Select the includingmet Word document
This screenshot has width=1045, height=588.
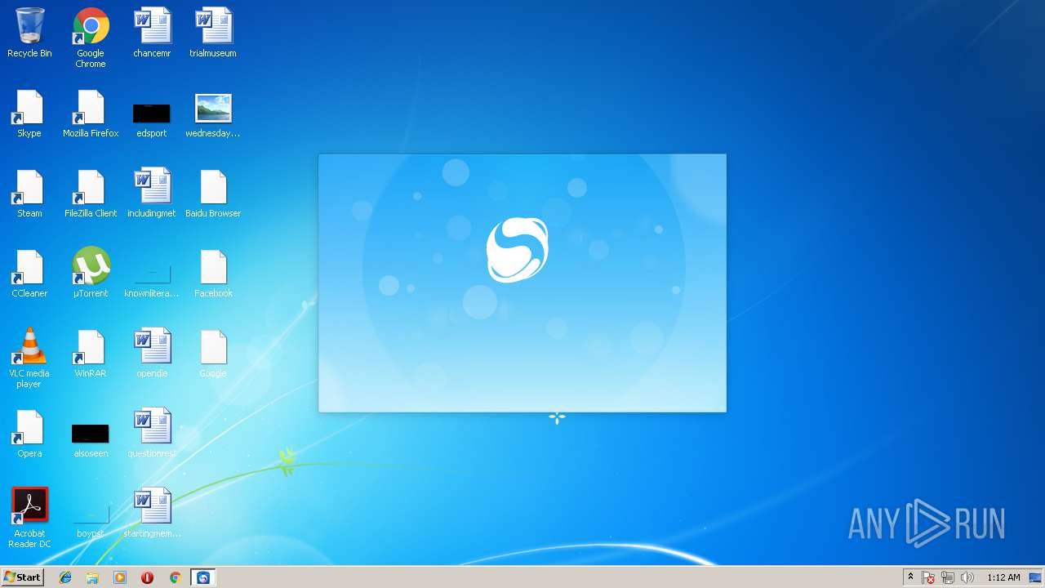[x=152, y=193]
